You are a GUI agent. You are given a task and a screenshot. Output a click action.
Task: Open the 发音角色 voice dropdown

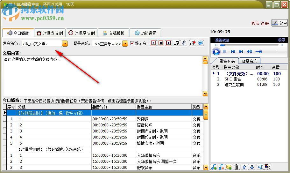pyautogui.click(x=65, y=44)
